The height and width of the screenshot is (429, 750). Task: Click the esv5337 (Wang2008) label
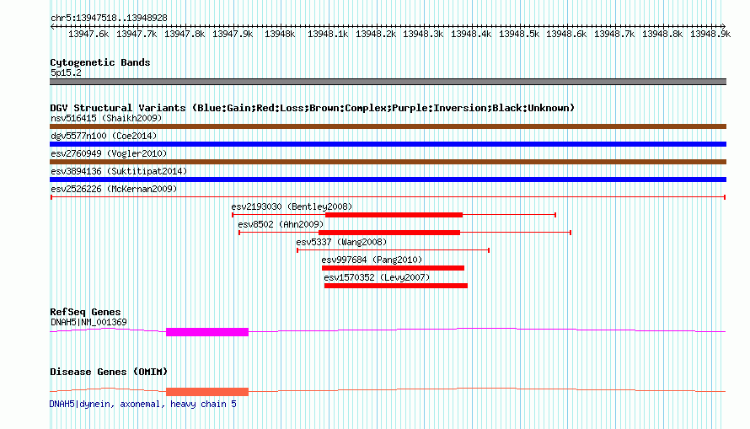click(x=341, y=242)
